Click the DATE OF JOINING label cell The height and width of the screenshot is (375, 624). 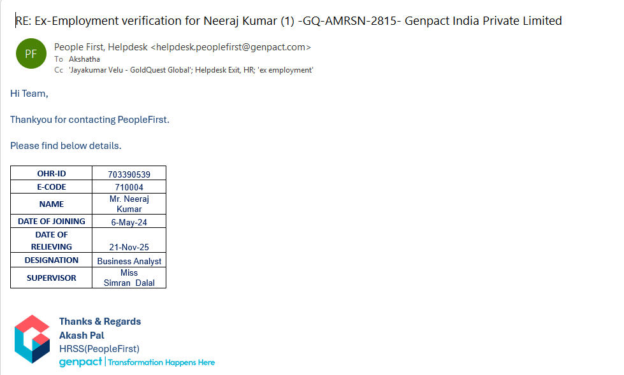coord(52,221)
